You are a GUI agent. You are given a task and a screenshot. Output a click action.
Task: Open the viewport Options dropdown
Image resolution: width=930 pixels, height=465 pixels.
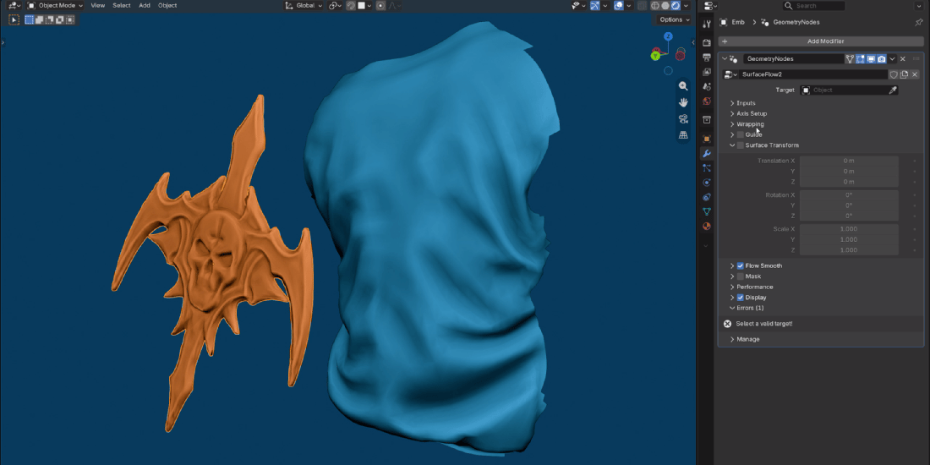point(675,19)
